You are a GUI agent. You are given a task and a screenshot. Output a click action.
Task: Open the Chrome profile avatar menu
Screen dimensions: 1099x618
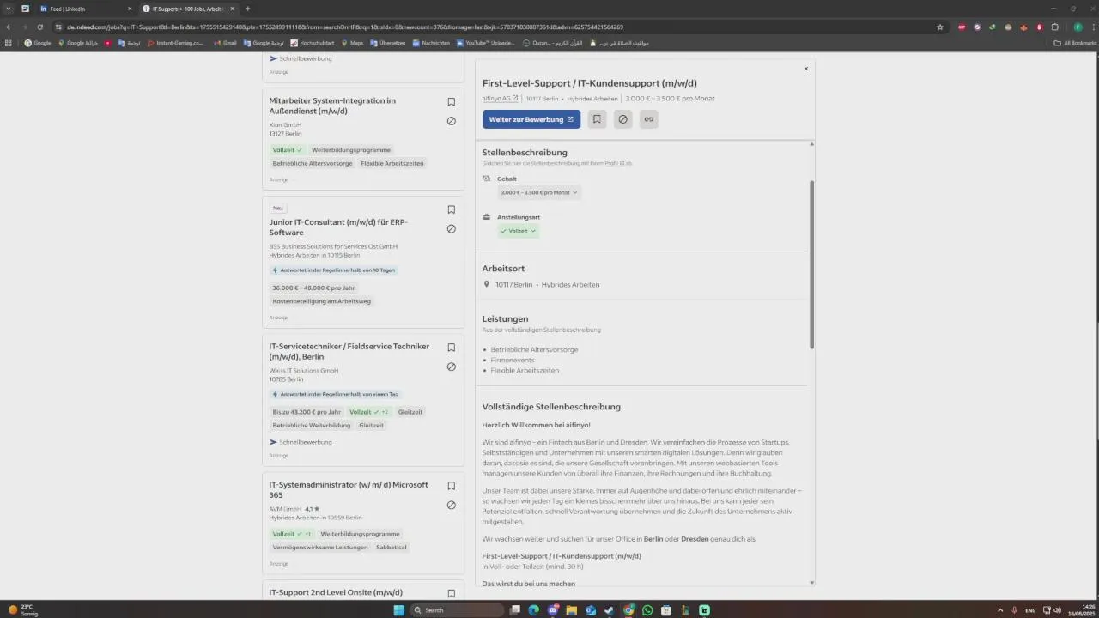[x=1078, y=27]
